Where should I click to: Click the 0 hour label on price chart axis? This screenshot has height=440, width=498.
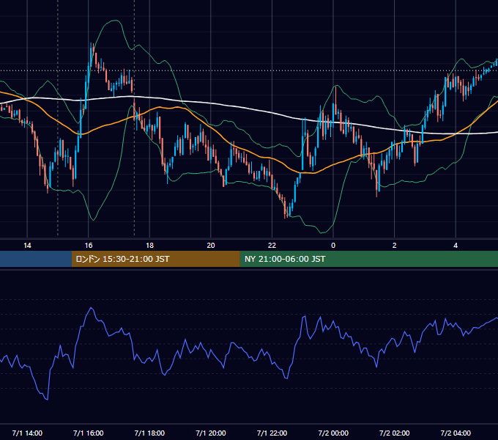coord(333,246)
